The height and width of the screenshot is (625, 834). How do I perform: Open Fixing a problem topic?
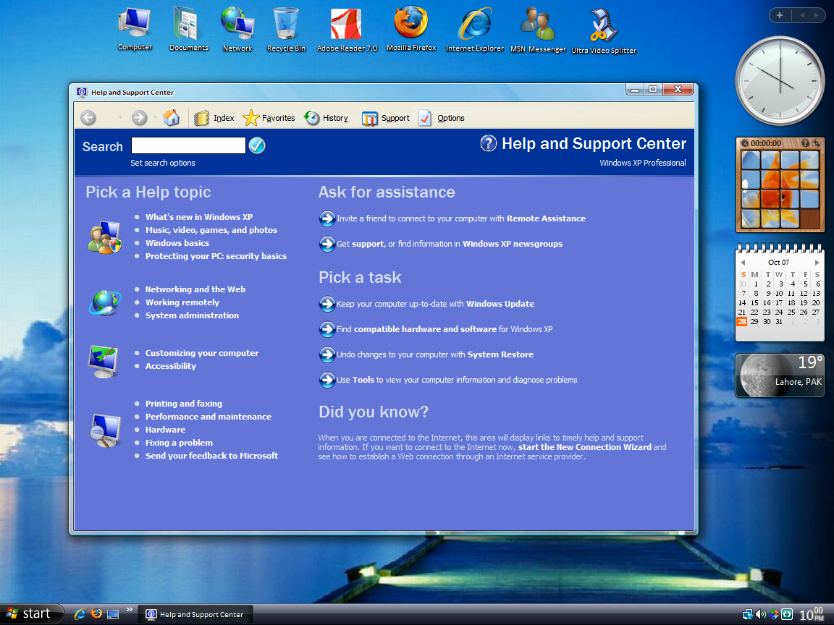click(x=179, y=443)
